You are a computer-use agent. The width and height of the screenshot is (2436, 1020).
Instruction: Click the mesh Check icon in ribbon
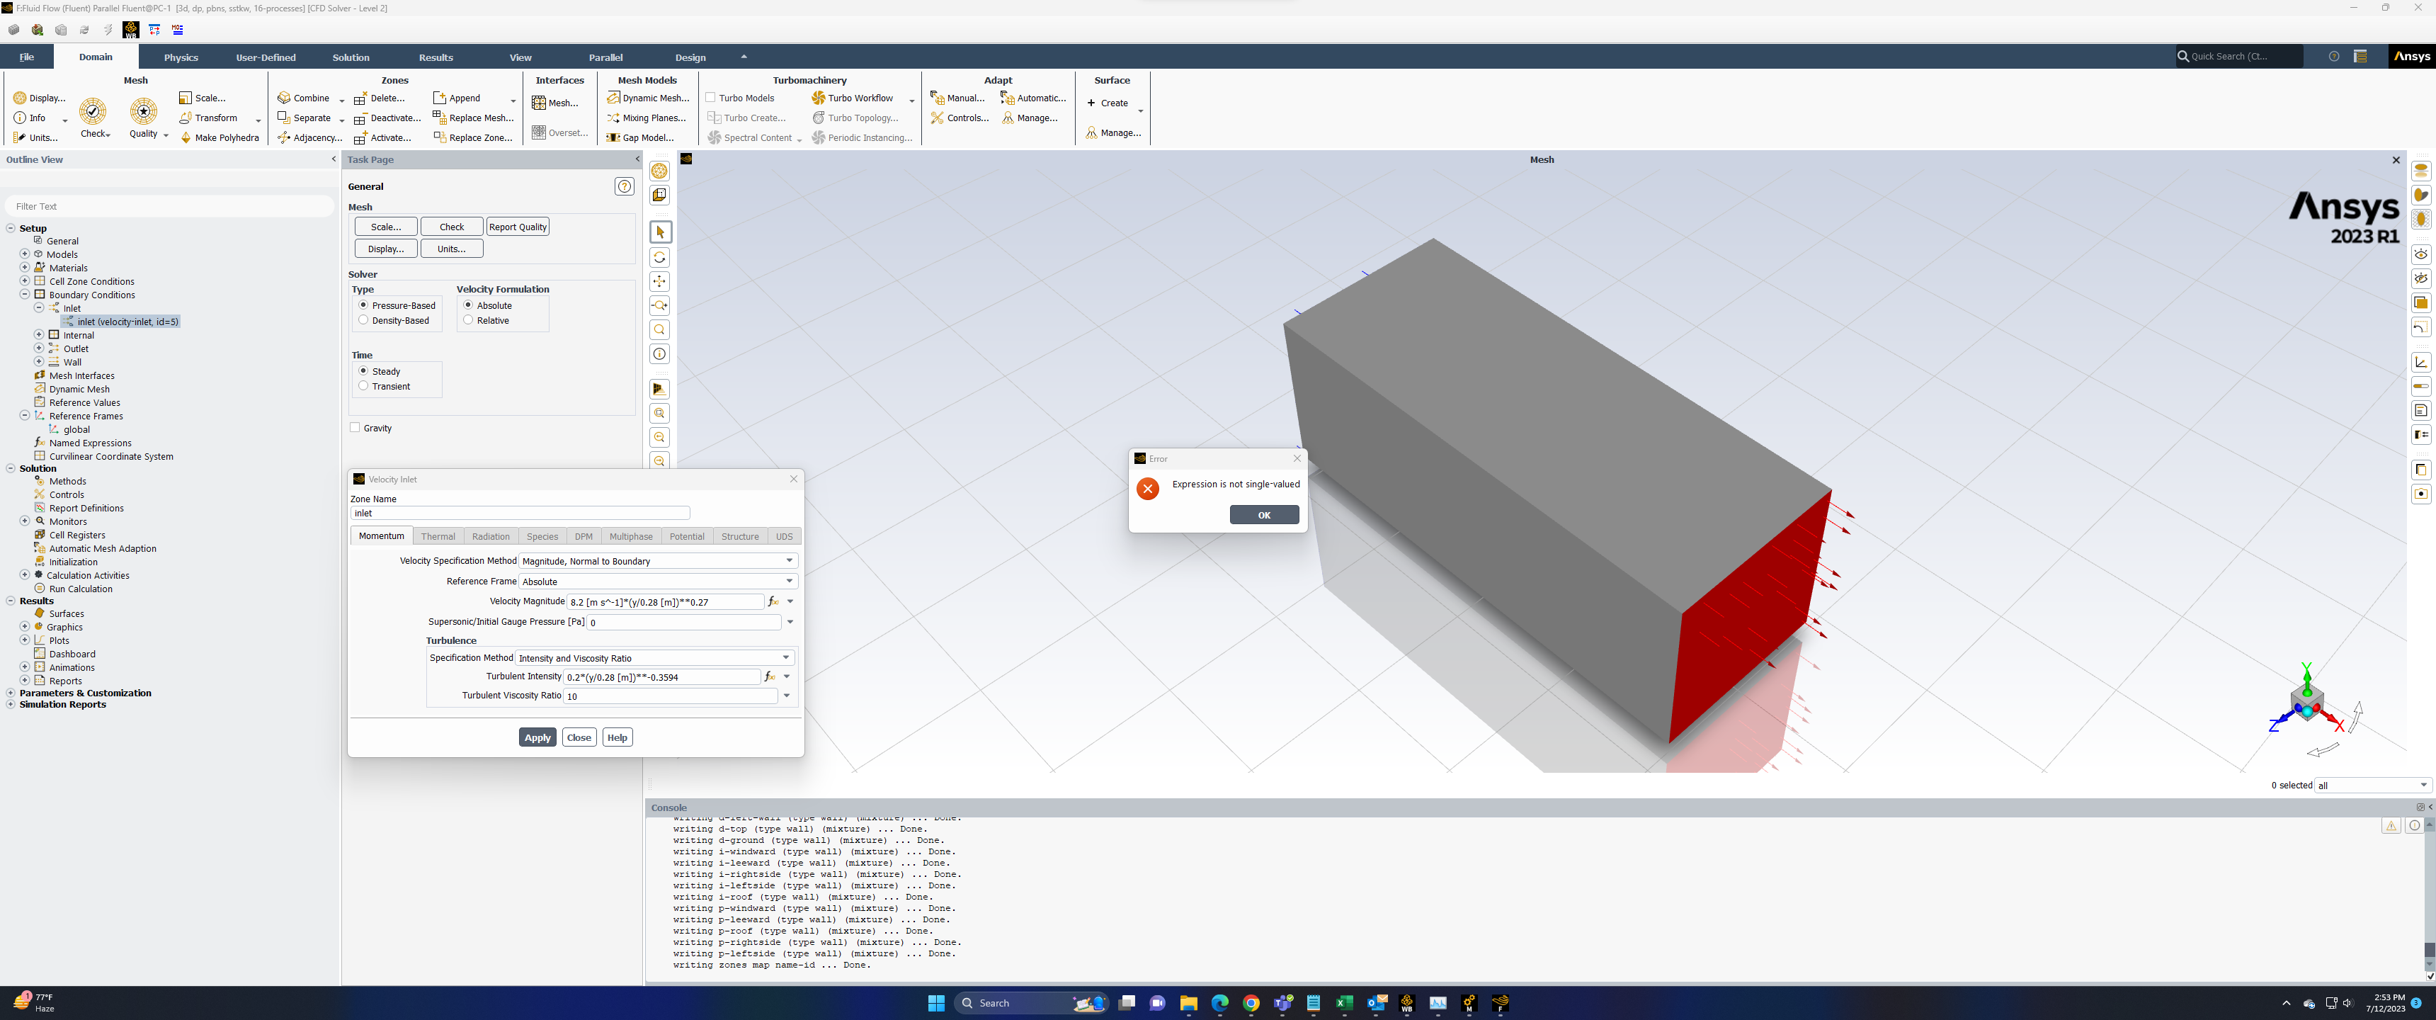coord(92,112)
